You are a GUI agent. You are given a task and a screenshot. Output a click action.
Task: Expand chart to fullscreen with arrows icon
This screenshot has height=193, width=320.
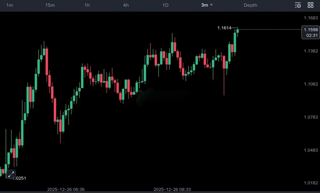(x=11, y=175)
